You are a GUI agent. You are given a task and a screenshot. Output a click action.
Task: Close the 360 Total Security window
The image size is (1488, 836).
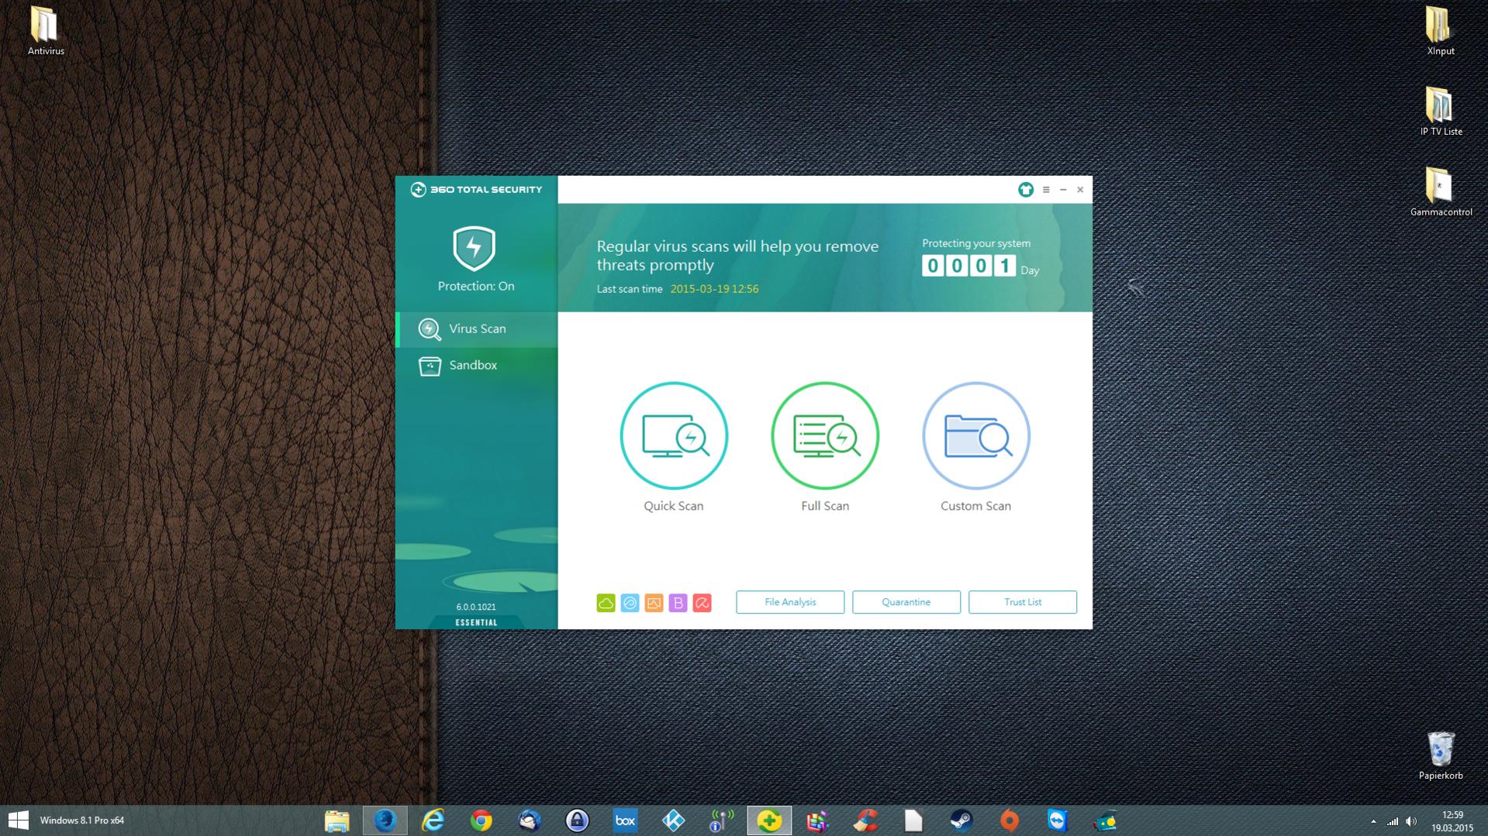pos(1080,190)
